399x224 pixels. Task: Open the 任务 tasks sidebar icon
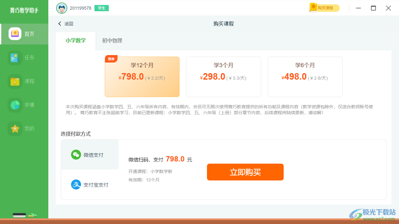coord(15,58)
